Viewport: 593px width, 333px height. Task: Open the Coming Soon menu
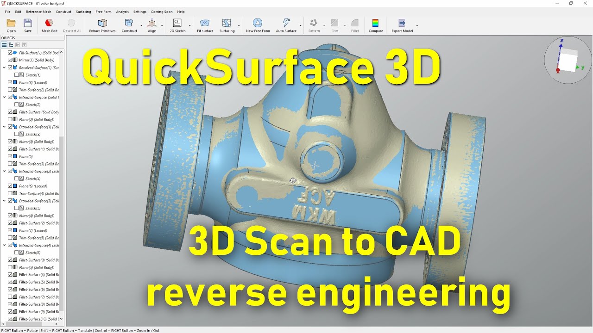162,12
